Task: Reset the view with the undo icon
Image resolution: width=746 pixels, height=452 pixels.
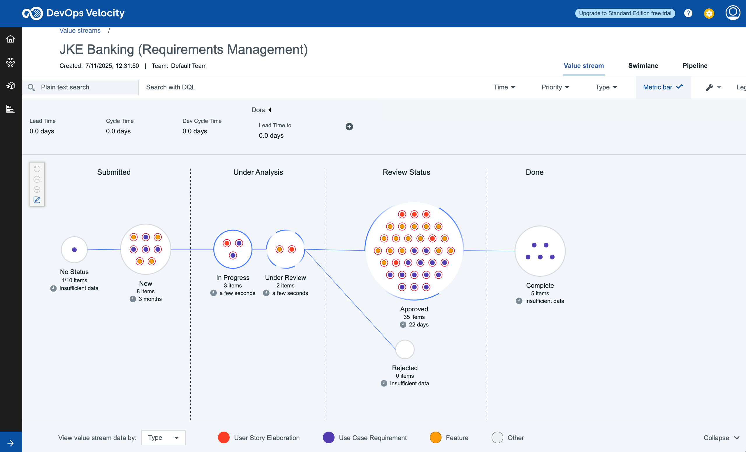Action: pyautogui.click(x=37, y=169)
